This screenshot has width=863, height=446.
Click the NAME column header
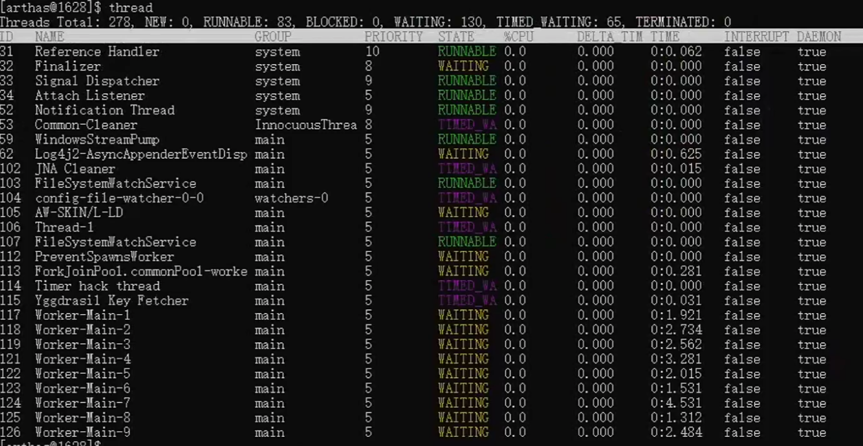[49, 37]
